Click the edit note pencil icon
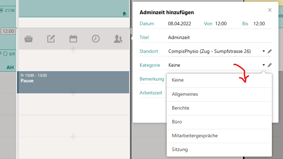The width and height of the screenshot is (283, 159). tap(51, 39)
